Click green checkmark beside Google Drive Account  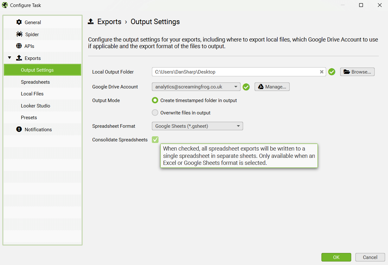246,87
